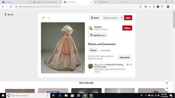Open Task View in the taskbar
This screenshot has height=98, width=175.
pos(53,96)
